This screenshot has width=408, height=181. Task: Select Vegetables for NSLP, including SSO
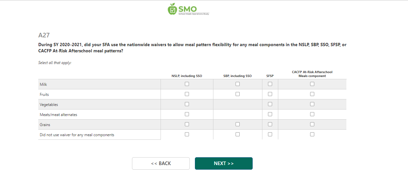(x=187, y=104)
